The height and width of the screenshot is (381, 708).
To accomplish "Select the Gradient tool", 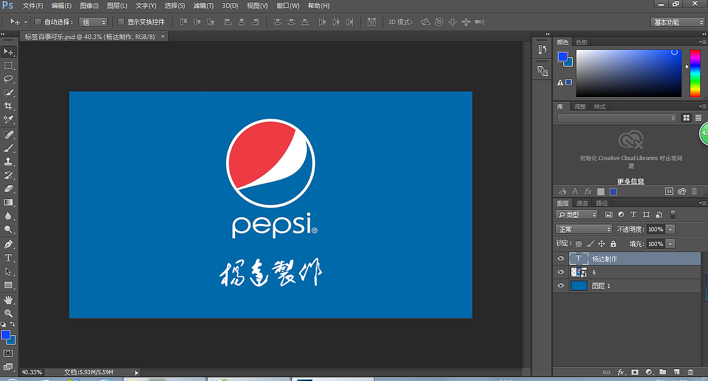I will (8, 202).
